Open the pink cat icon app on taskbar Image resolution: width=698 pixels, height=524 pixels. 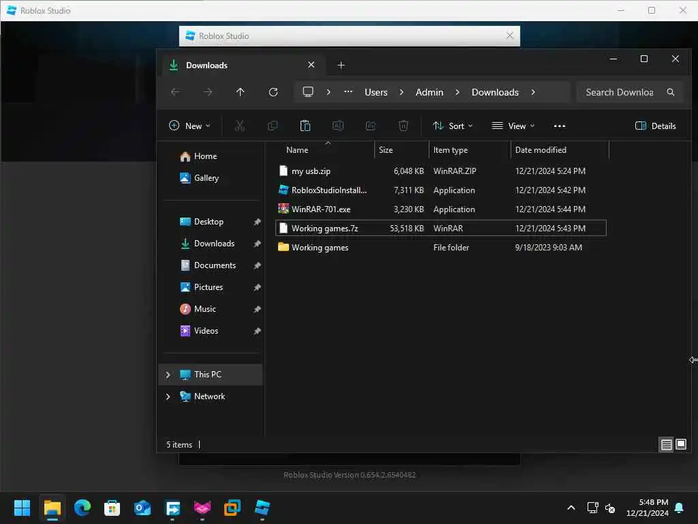pyautogui.click(x=202, y=508)
